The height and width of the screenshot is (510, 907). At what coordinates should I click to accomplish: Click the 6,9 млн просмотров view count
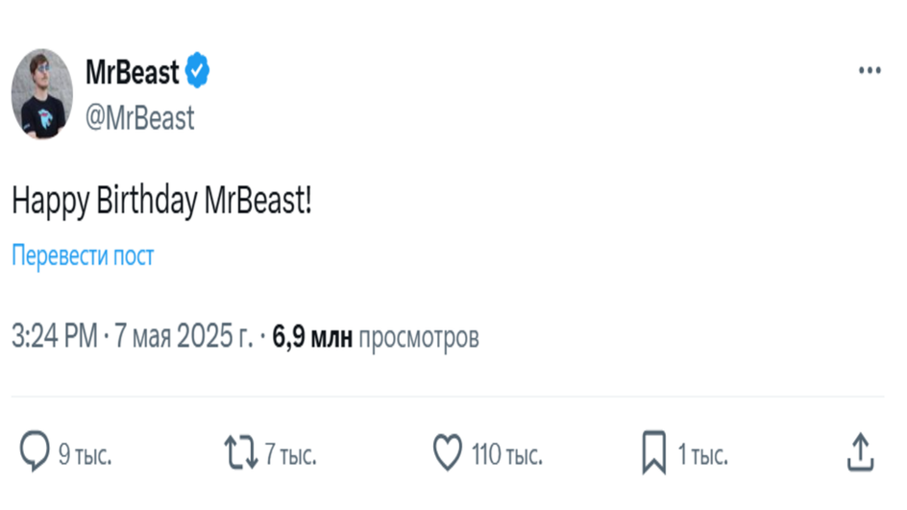[x=376, y=337]
